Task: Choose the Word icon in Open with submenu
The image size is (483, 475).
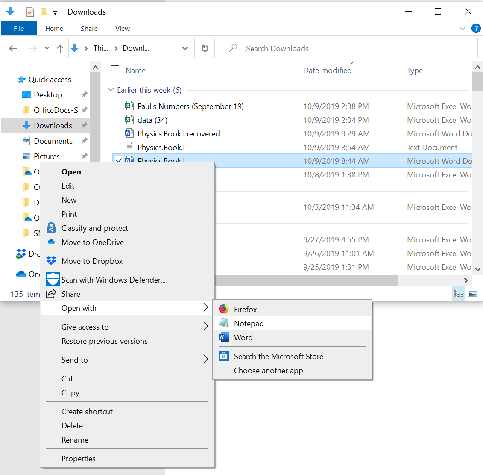Action: point(224,337)
